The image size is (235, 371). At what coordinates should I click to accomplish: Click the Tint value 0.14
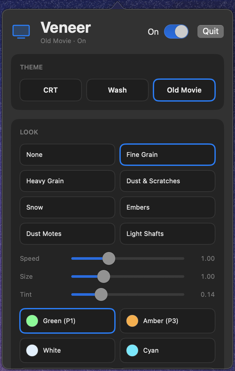208,294
